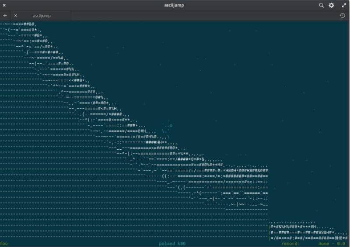The width and height of the screenshot is (350, 247).
Task: Click the maximize window arrows icon
Action: 343,5
